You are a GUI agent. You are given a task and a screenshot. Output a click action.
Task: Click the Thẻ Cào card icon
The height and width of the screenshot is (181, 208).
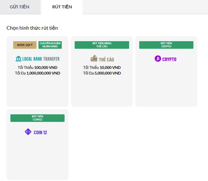(94, 59)
